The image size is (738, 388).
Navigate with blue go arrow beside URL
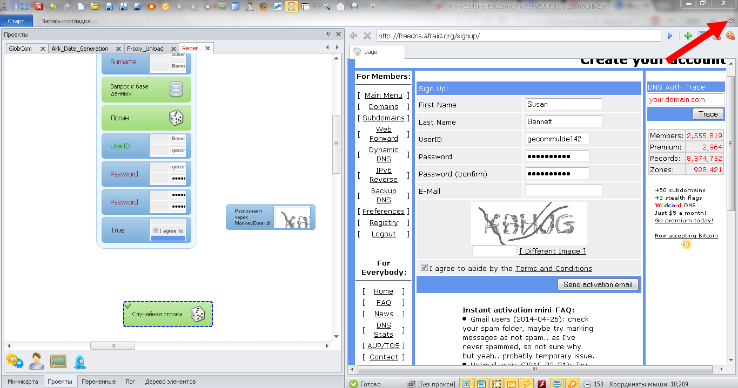(x=670, y=36)
